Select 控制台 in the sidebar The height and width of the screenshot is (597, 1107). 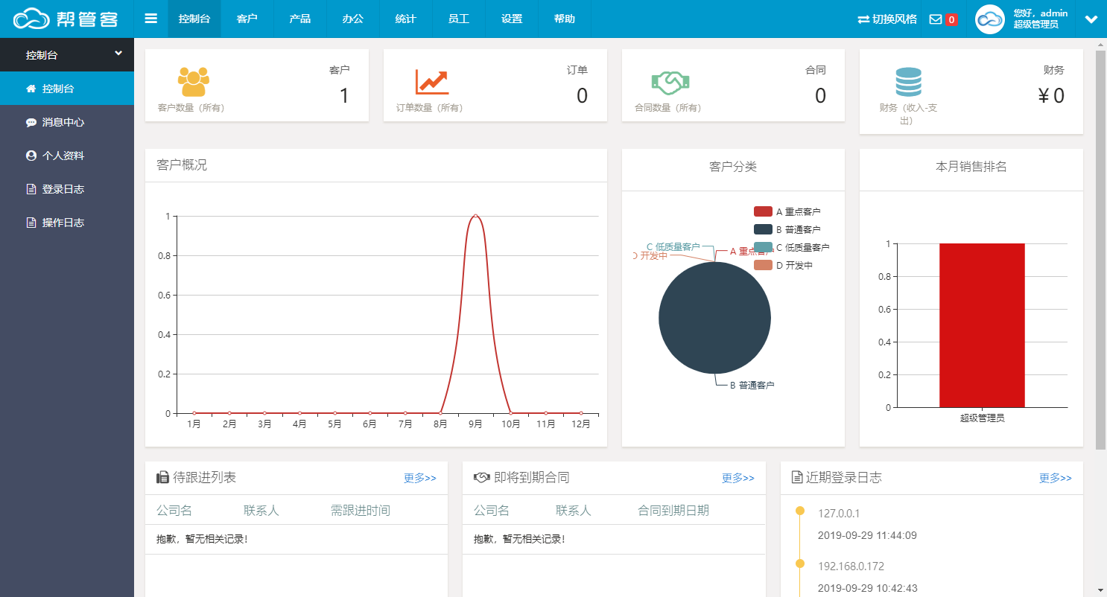(67, 89)
